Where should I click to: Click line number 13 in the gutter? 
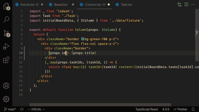tap(21, 67)
